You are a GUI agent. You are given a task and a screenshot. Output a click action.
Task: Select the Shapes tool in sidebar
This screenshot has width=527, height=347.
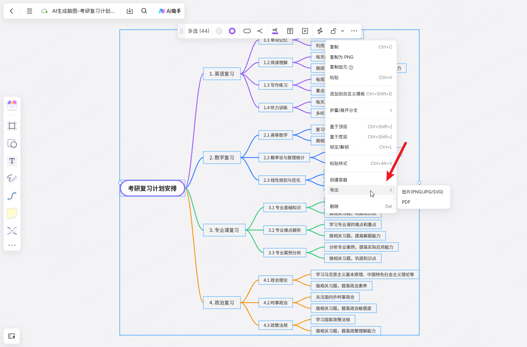12,143
